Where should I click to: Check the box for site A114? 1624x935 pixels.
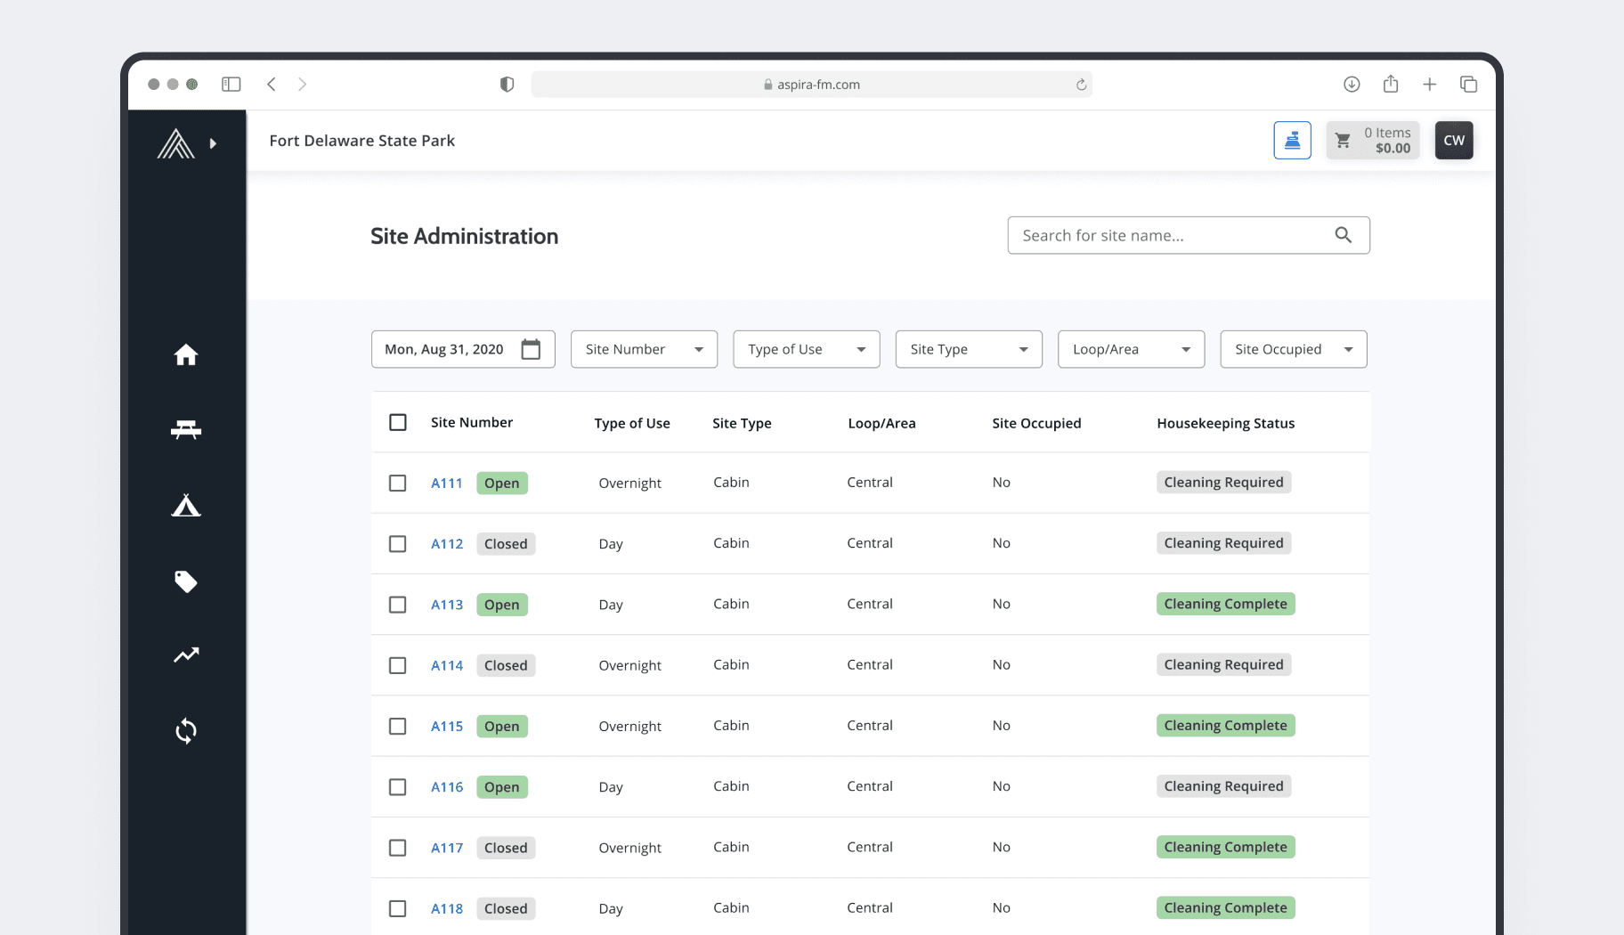(398, 665)
